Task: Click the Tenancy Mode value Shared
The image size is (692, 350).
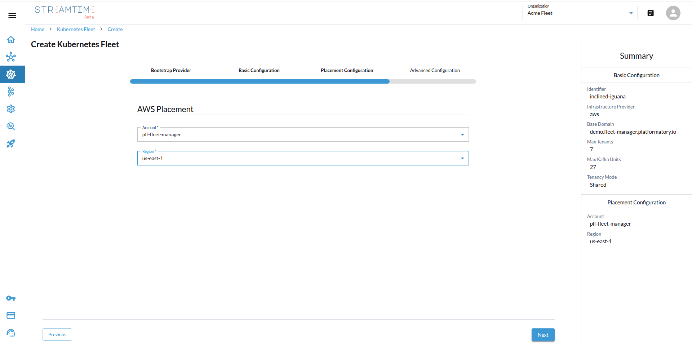Action: pos(598,185)
